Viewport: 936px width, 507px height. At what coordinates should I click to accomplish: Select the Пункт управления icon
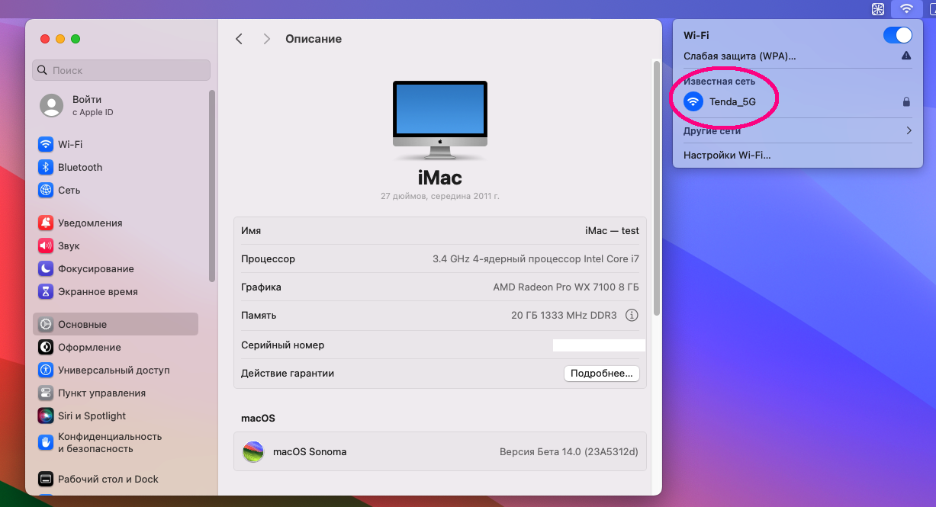pos(46,393)
